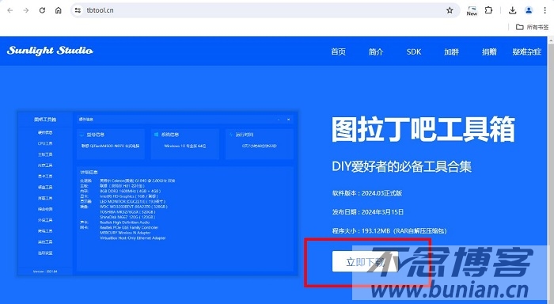Bookmark this page with star icon
The height and width of the screenshot is (304, 554).
450,10
